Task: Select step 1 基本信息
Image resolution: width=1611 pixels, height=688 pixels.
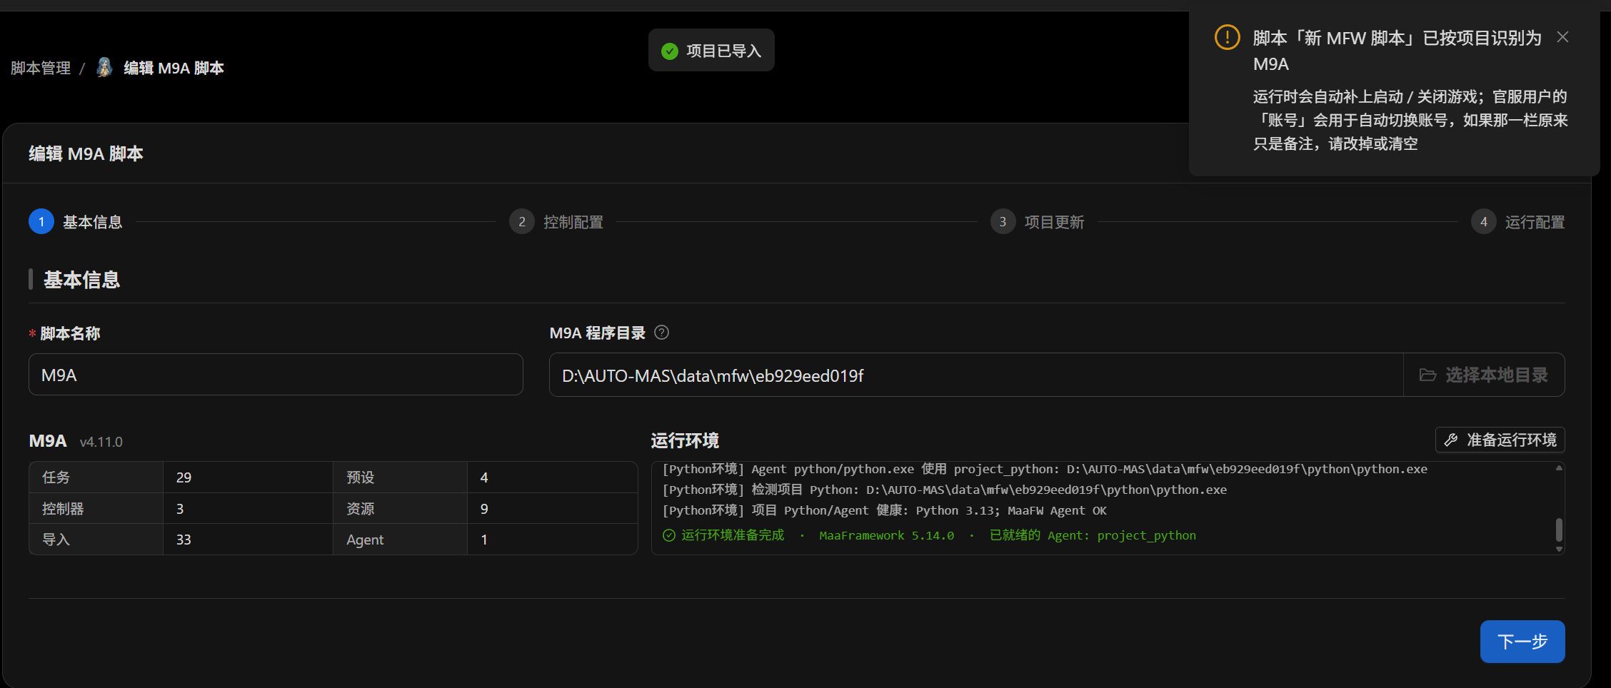Action: (76, 222)
